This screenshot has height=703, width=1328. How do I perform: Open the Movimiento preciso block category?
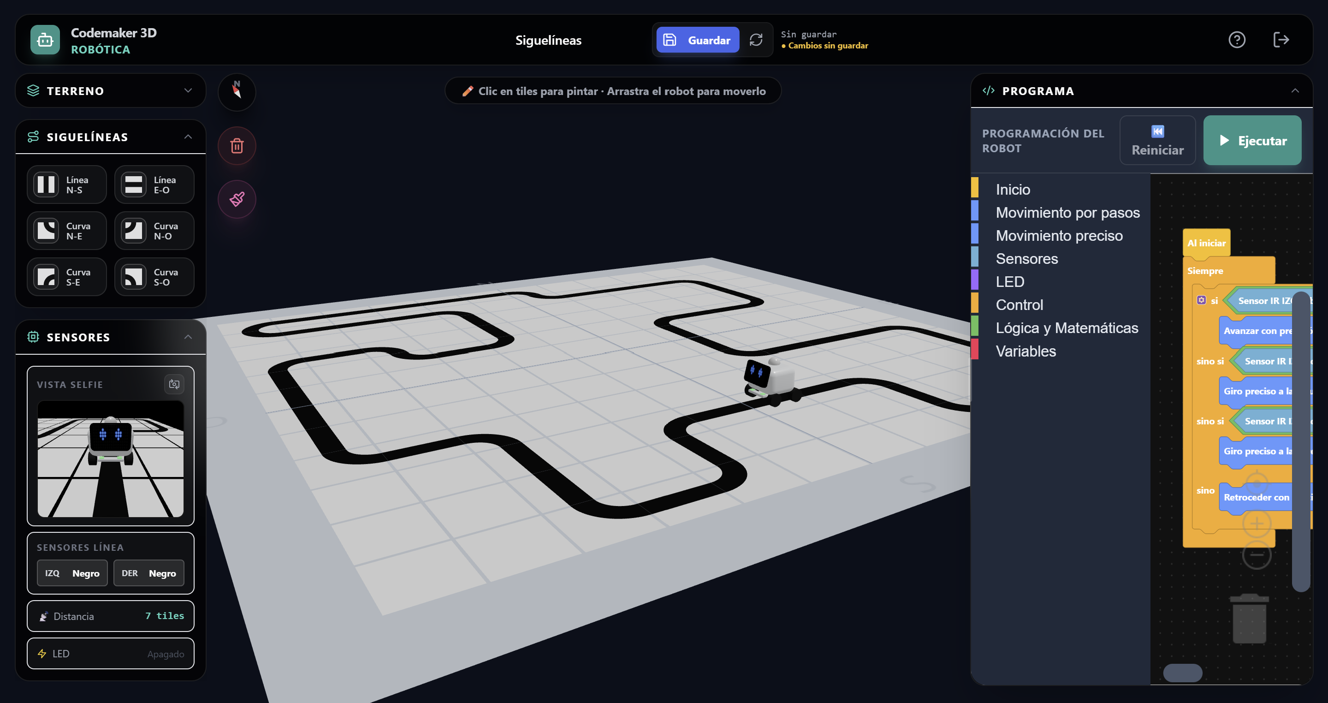click(1060, 235)
